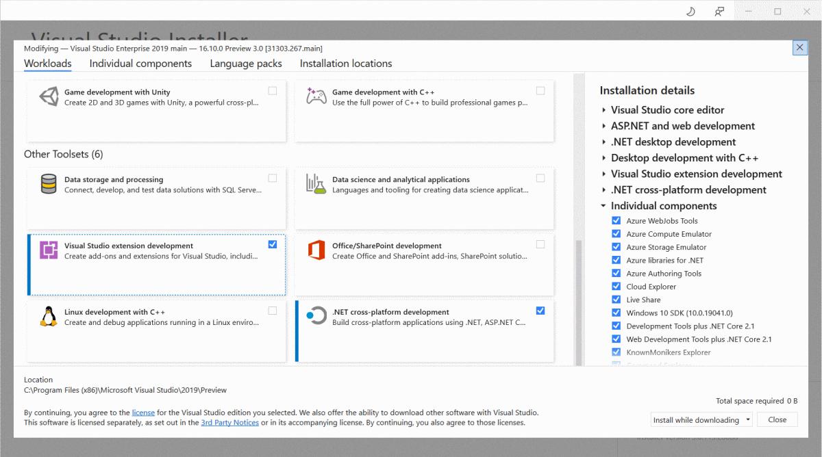Open Language packs tab
This screenshot has height=457, width=822.
[x=246, y=64]
